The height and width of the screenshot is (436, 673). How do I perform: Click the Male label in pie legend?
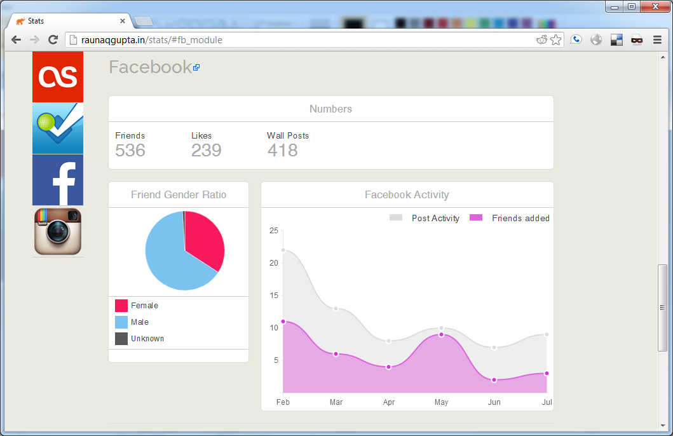(140, 322)
